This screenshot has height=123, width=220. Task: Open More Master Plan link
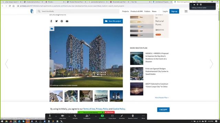(x=162, y=98)
